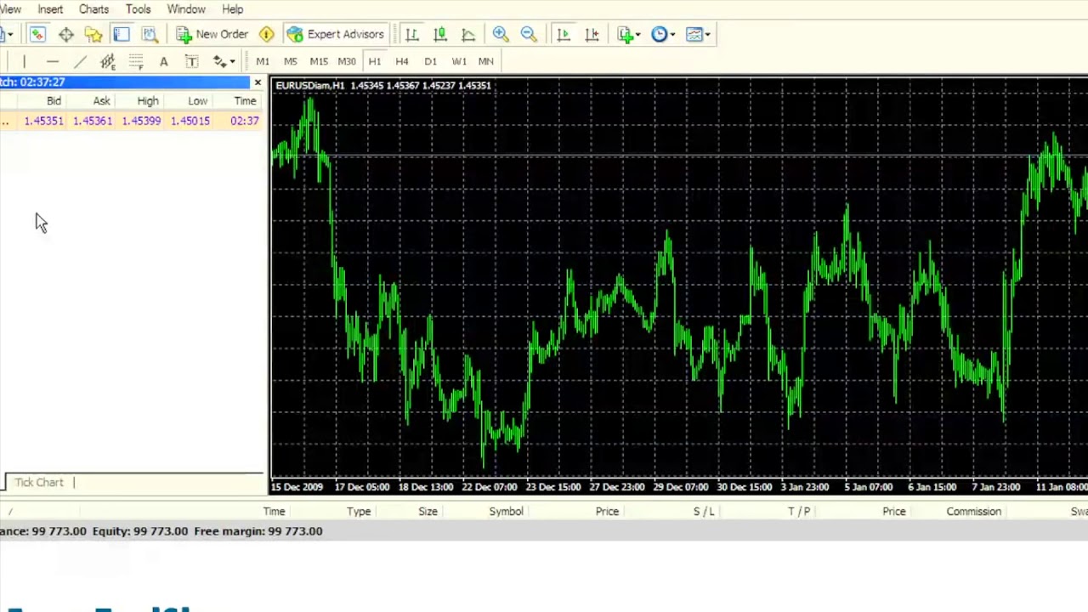Select the Text Label tool
This screenshot has height=612, width=1088.
(192, 61)
